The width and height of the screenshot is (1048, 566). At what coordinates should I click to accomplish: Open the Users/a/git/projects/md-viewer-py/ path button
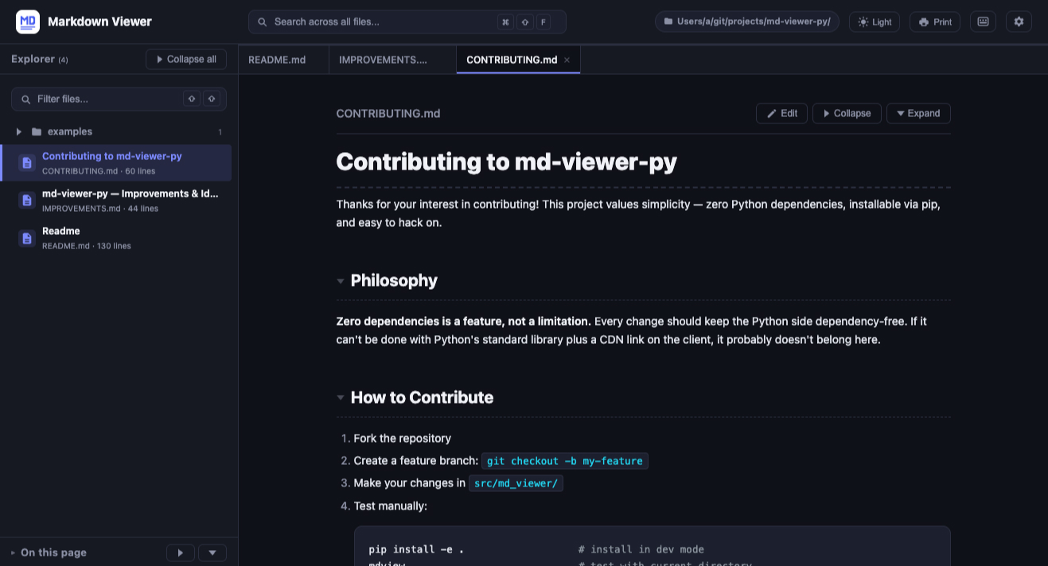pyautogui.click(x=746, y=21)
